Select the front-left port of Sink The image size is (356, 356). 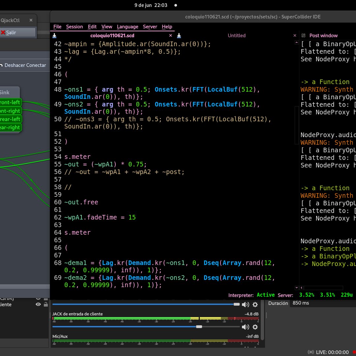point(11,103)
